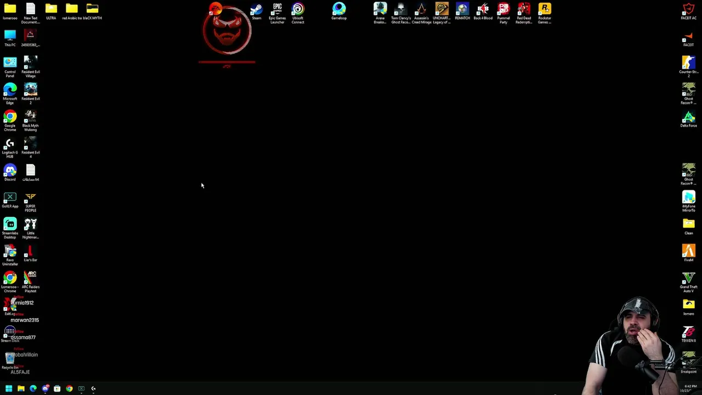The width and height of the screenshot is (702, 395).
Task: Launch UNCHARTED Legacy of Thieves shortcut
Action: pyautogui.click(x=442, y=13)
